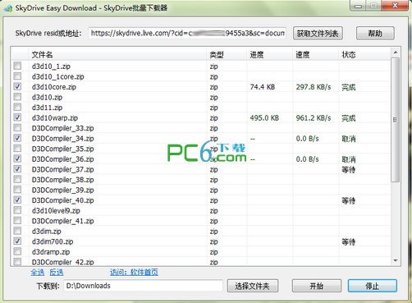The height and width of the screenshot is (303, 412).
Task: Enable the d3d10.zip checkbox
Action: tap(17, 97)
